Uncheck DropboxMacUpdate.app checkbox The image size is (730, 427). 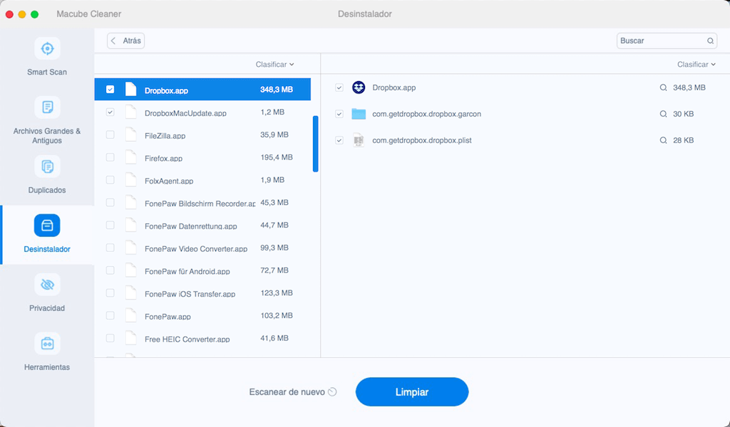point(110,112)
